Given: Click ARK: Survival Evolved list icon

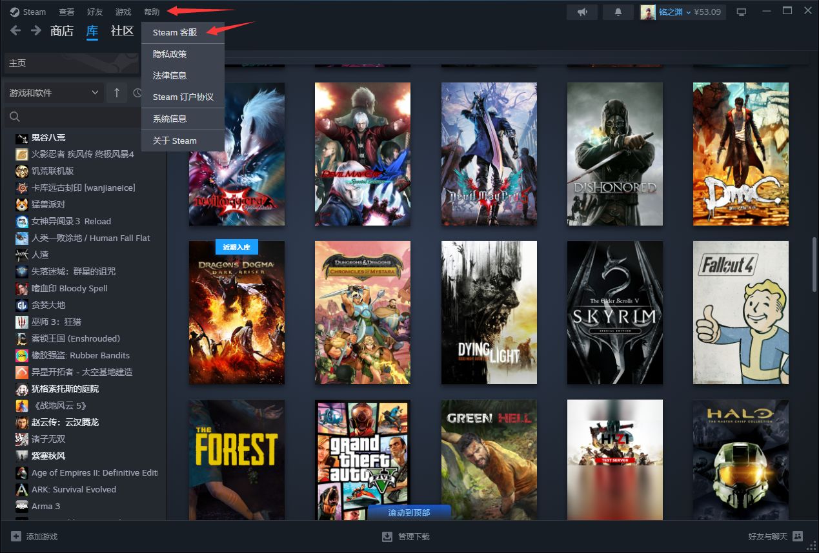Looking at the screenshot, I should tap(21, 489).
